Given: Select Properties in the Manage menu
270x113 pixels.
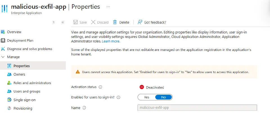Looking at the screenshot, I should coord(33,66).
